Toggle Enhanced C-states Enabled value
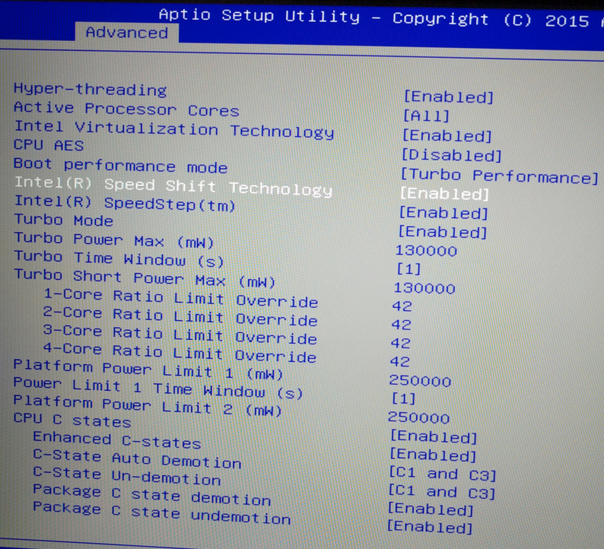The image size is (604, 549). point(434,437)
